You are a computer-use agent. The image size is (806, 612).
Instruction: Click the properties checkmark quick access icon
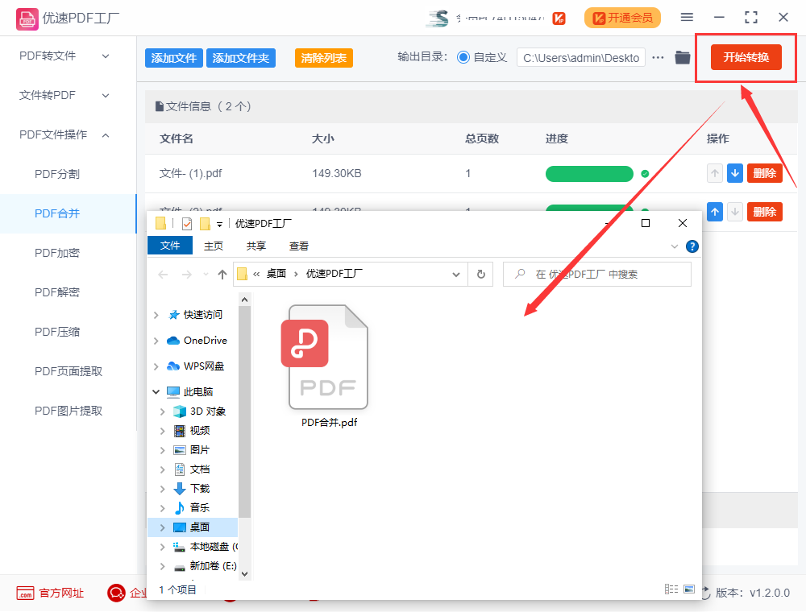pos(187,223)
